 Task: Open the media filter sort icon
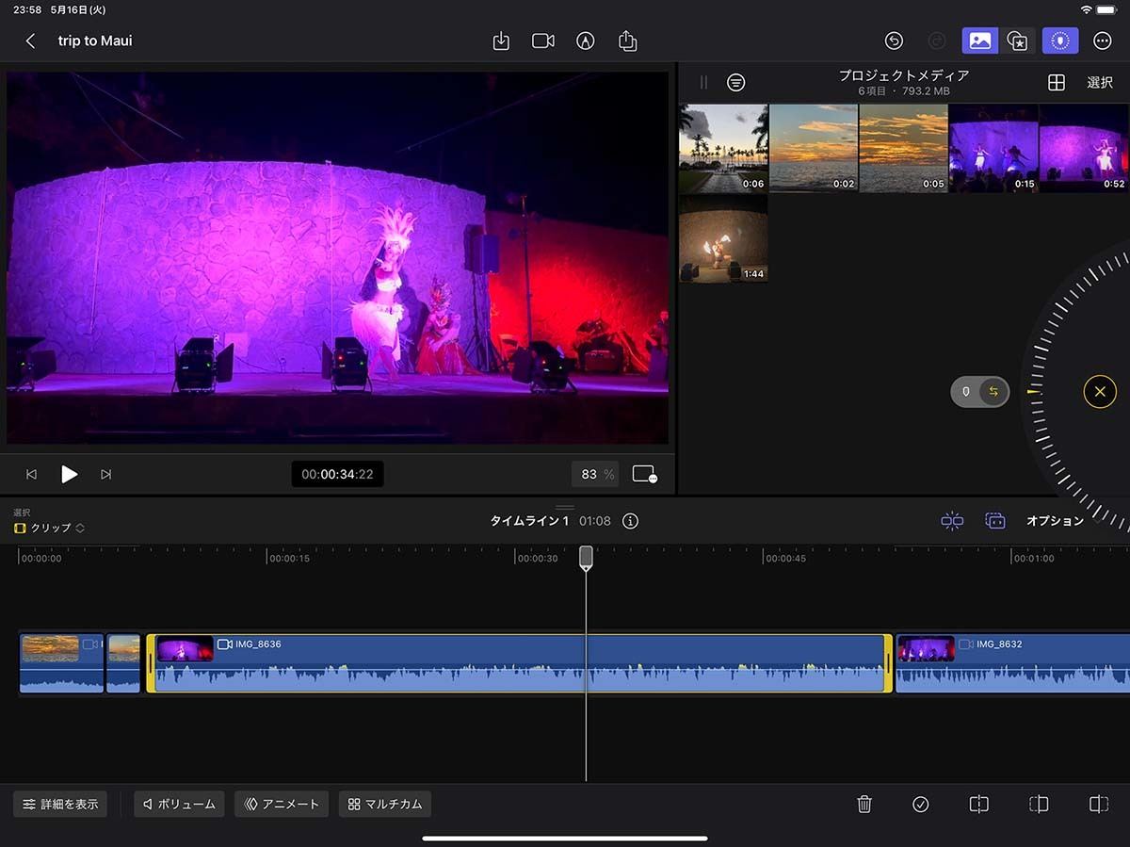pyautogui.click(x=736, y=83)
